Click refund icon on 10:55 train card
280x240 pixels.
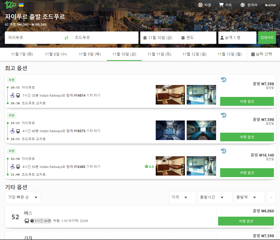click(x=224, y=80)
